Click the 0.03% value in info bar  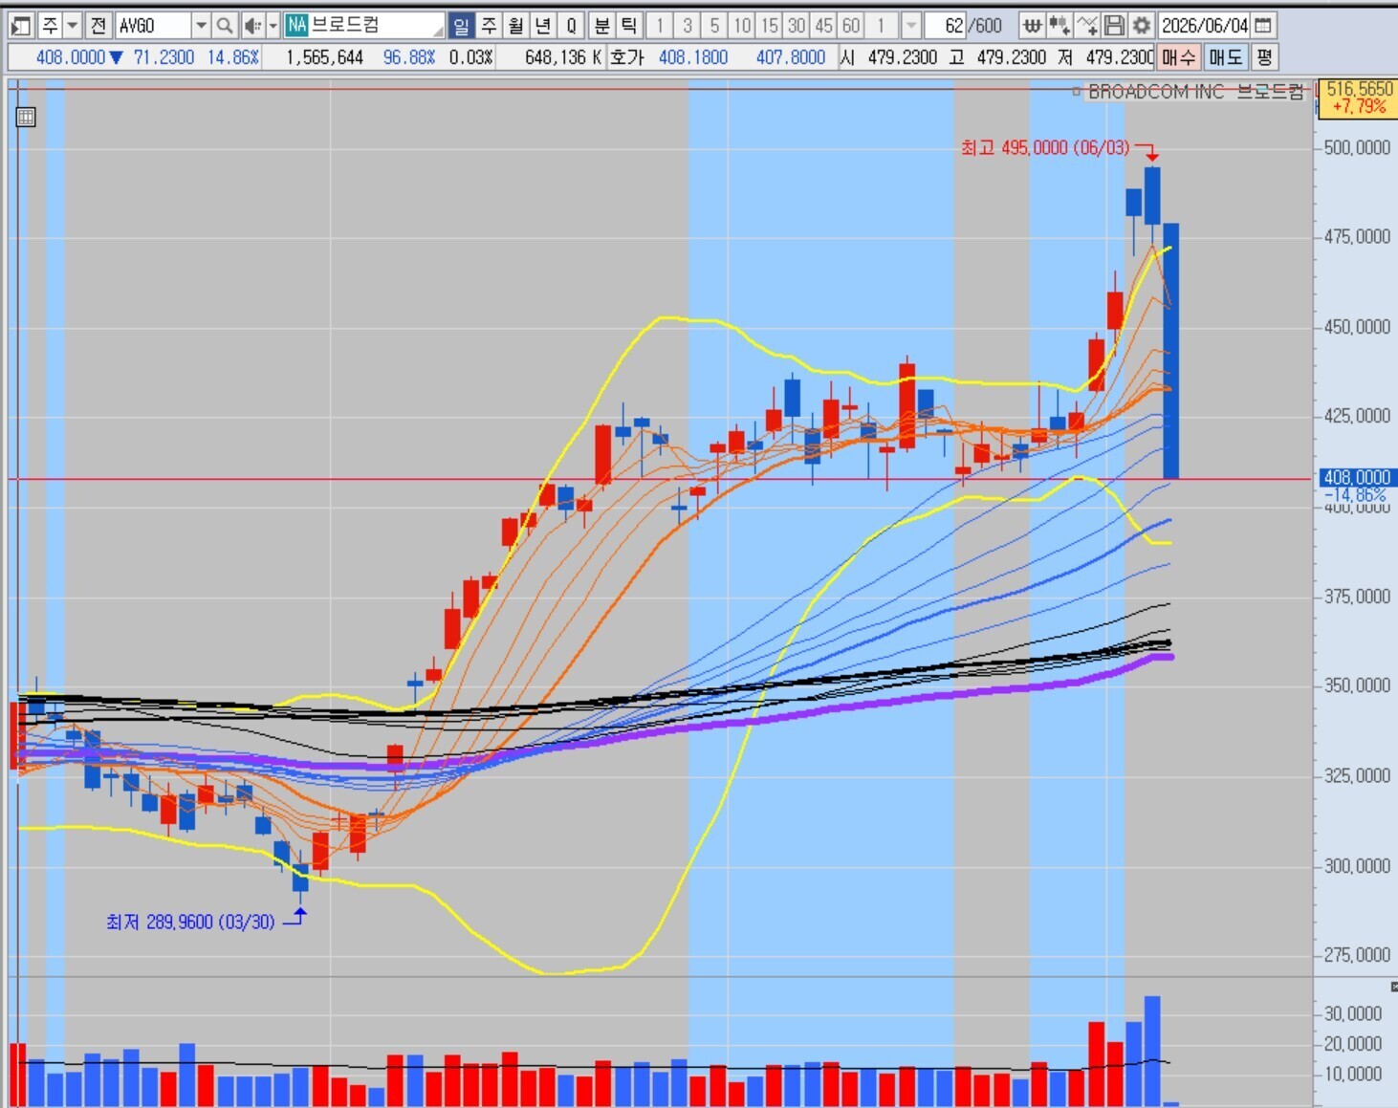[x=470, y=57]
